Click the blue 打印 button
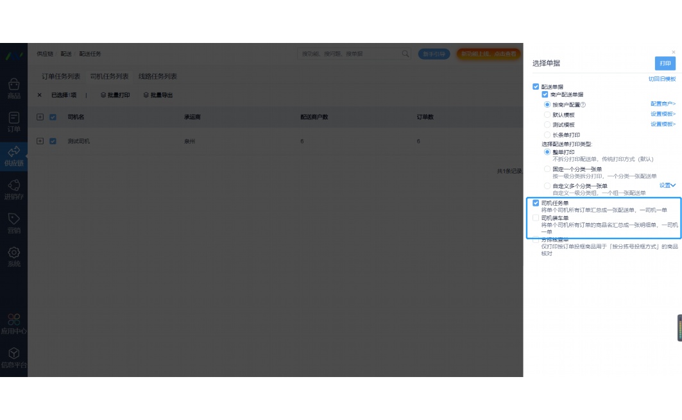 point(665,63)
